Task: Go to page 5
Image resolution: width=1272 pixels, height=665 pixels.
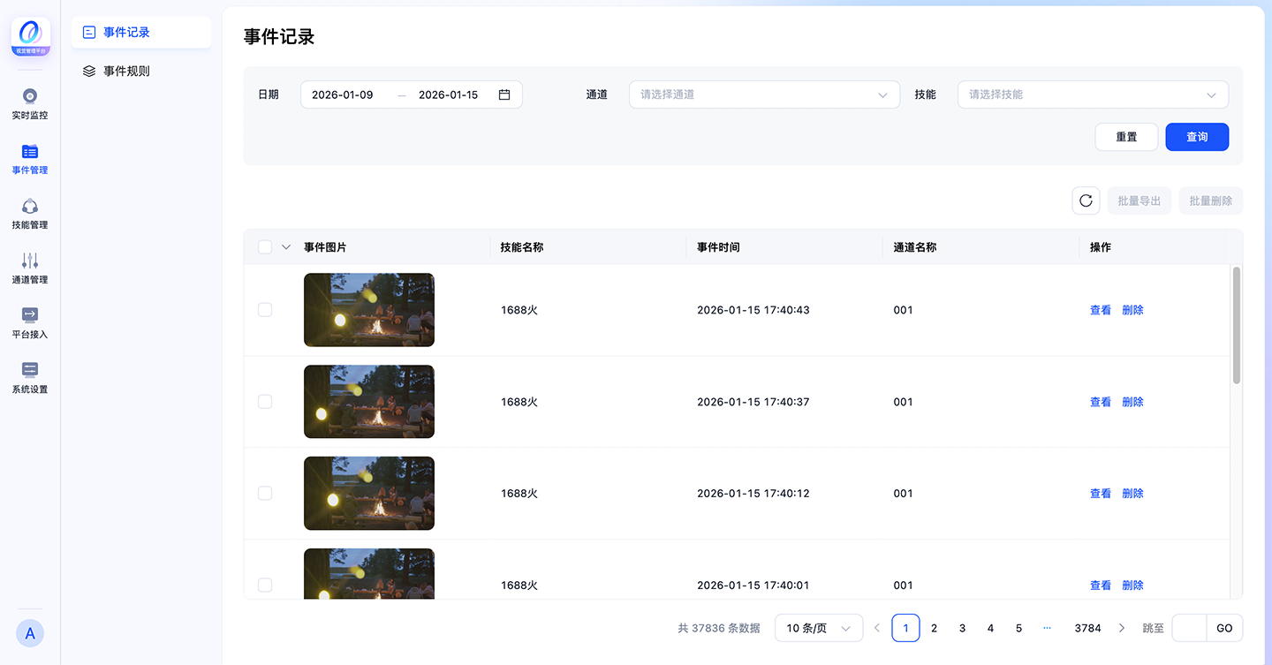Action: point(1018,628)
